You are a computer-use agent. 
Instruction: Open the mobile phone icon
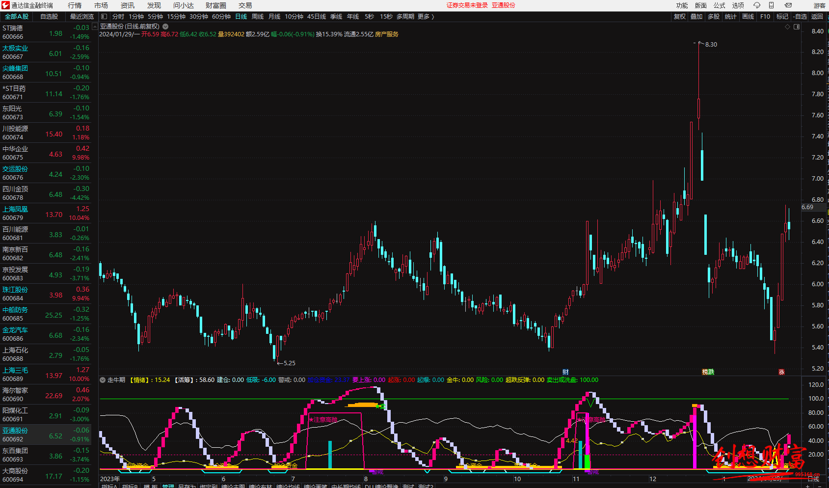coord(772,5)
